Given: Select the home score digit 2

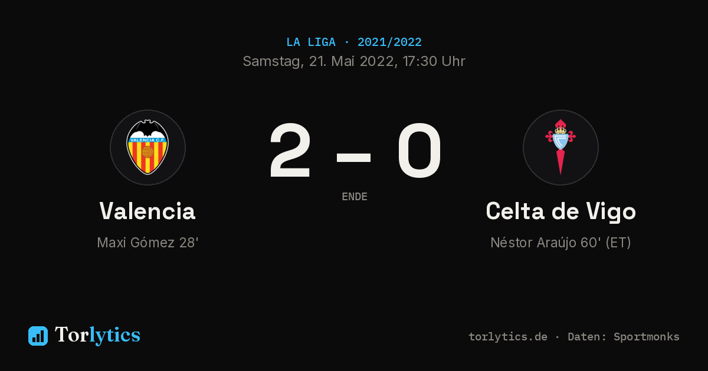Looking at the screenshot, I should [x=290, y=151].
